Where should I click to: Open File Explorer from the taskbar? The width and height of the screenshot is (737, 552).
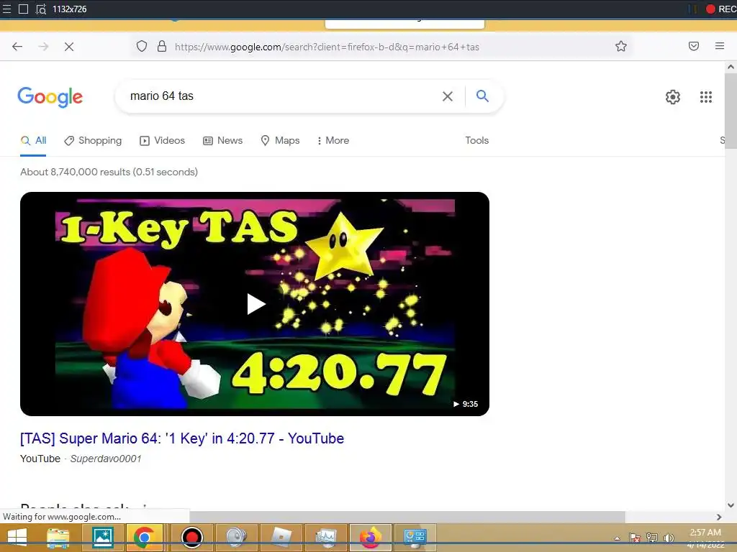58,538
